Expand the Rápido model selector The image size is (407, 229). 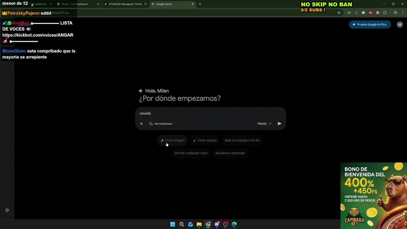(265, 124)
